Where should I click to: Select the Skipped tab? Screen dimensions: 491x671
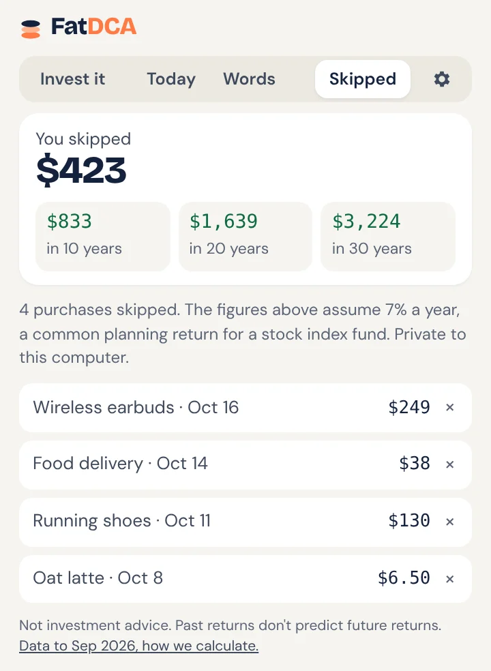(363, 79)
